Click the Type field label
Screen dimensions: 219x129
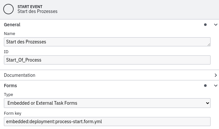tap(8, 95)
